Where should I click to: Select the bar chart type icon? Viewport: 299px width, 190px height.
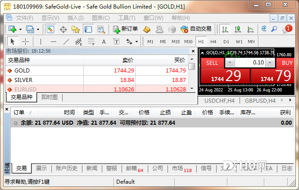(x=225, y=29)
